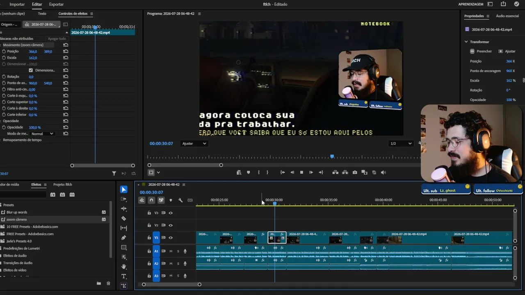
Task: Select the Type text tool
Action: pos(123,277)
